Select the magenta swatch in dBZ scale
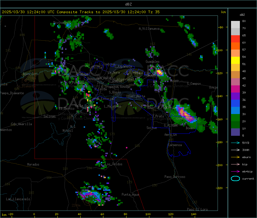 pos(235,89)
